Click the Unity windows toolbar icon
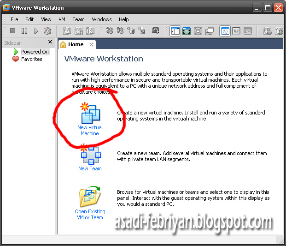This screenshot has width=286, height=246. (210, 31)
